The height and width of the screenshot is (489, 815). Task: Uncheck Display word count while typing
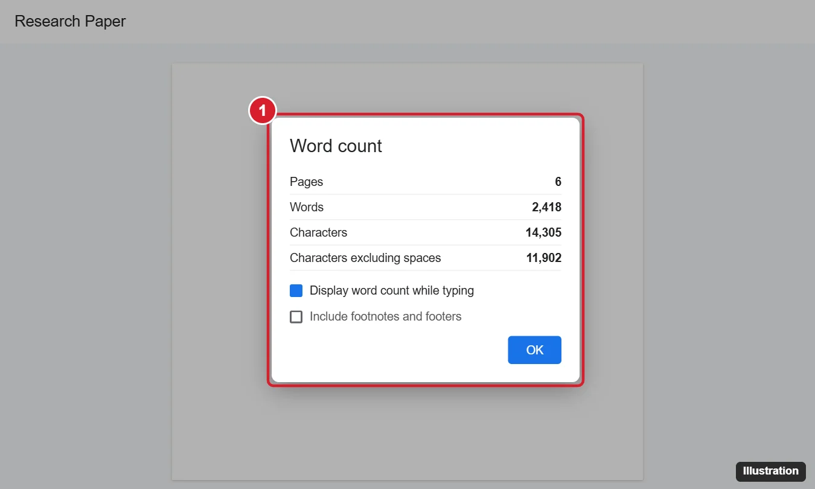point(296,291)
